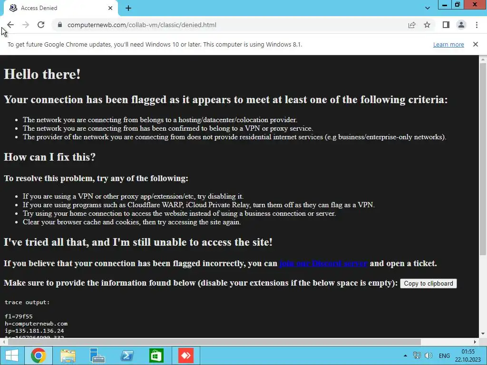Click the Copy to clipboard button

(429, 283)
